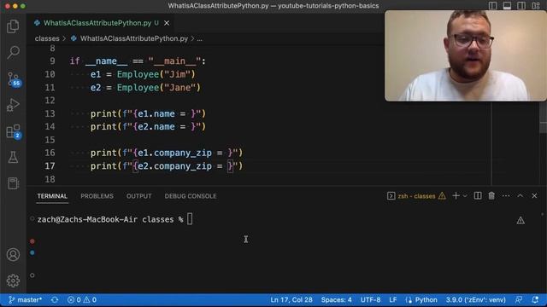
Task: Select the zsh - classes terminal label
Action: click(x=416, y=196)
